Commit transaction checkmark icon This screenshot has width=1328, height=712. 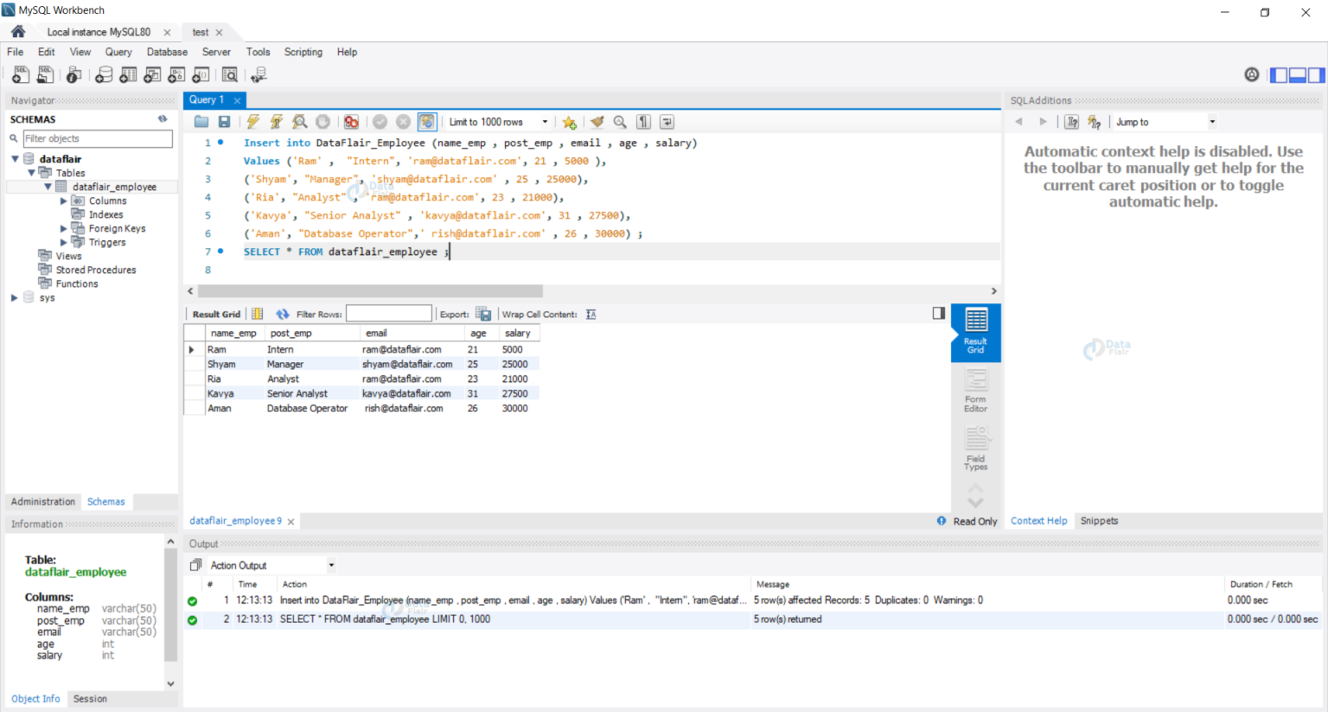tap(380, 122)
